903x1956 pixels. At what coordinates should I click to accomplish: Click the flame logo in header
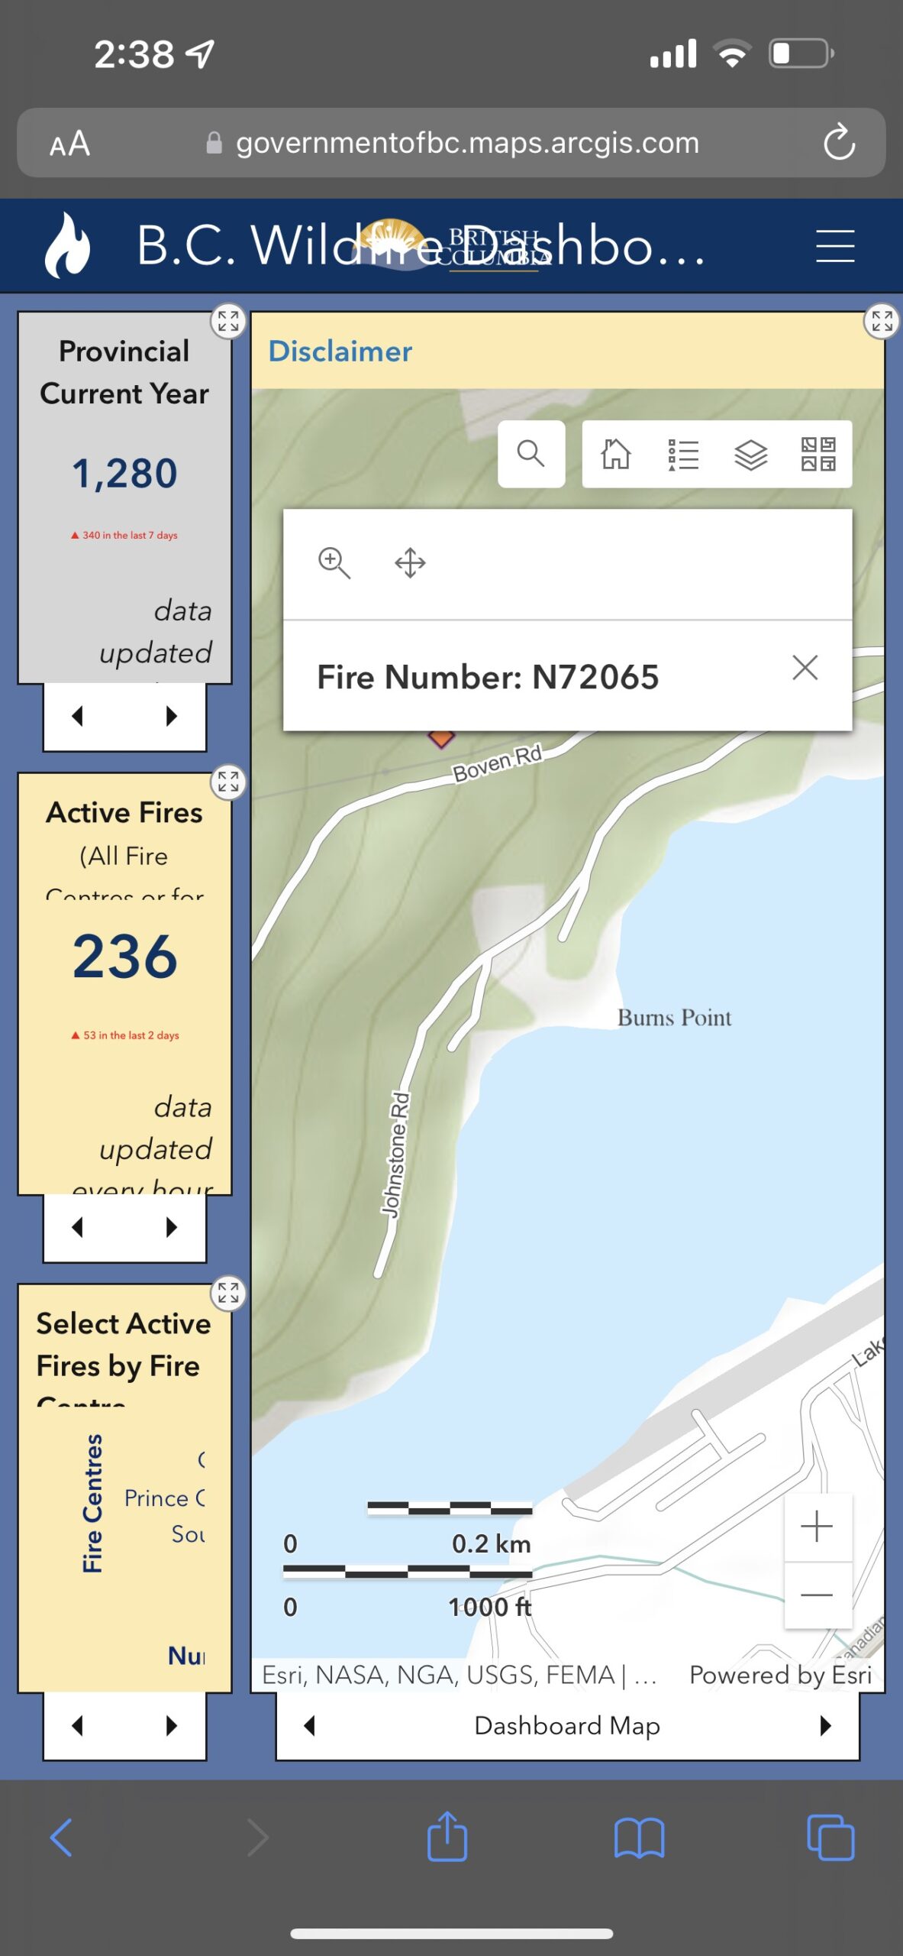coord(67,245)
